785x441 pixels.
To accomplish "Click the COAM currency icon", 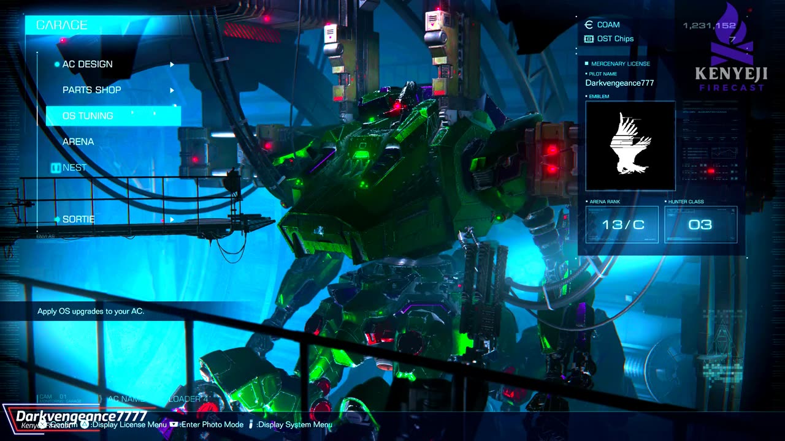I will pos(589,25).
